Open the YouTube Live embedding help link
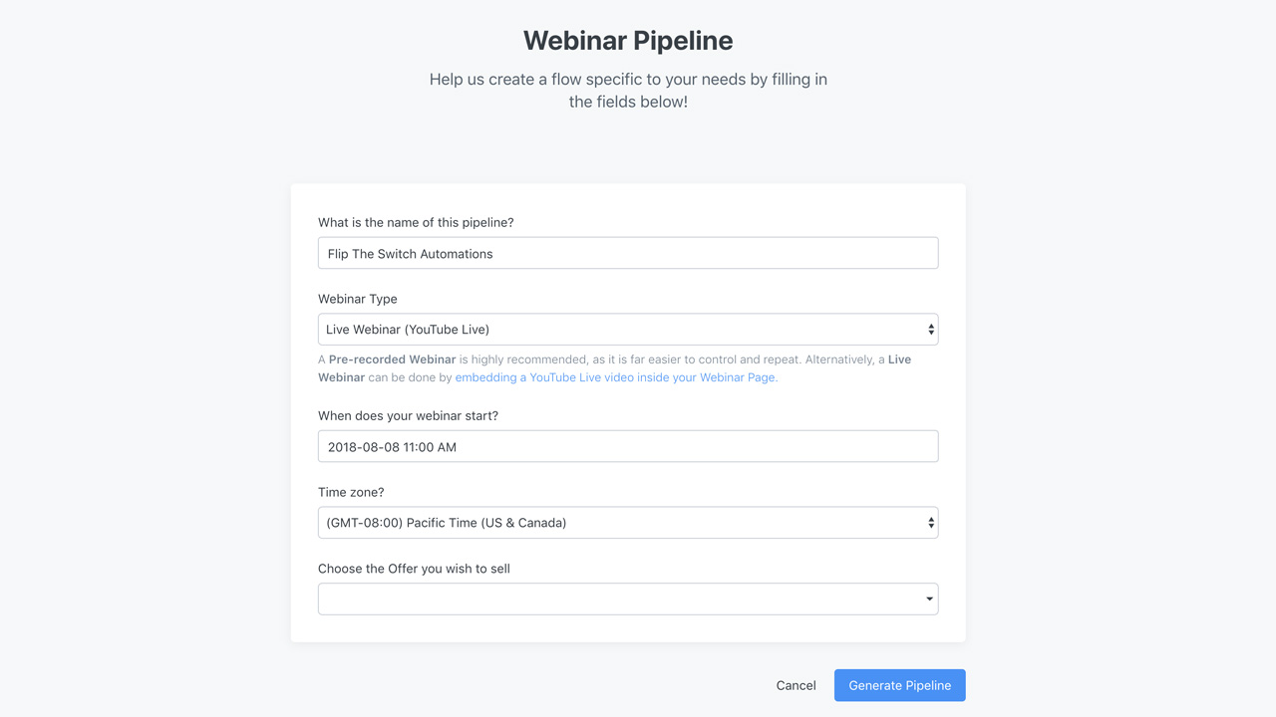Image resolution: width=1276 pixels, height=717 pixels. 616,377
